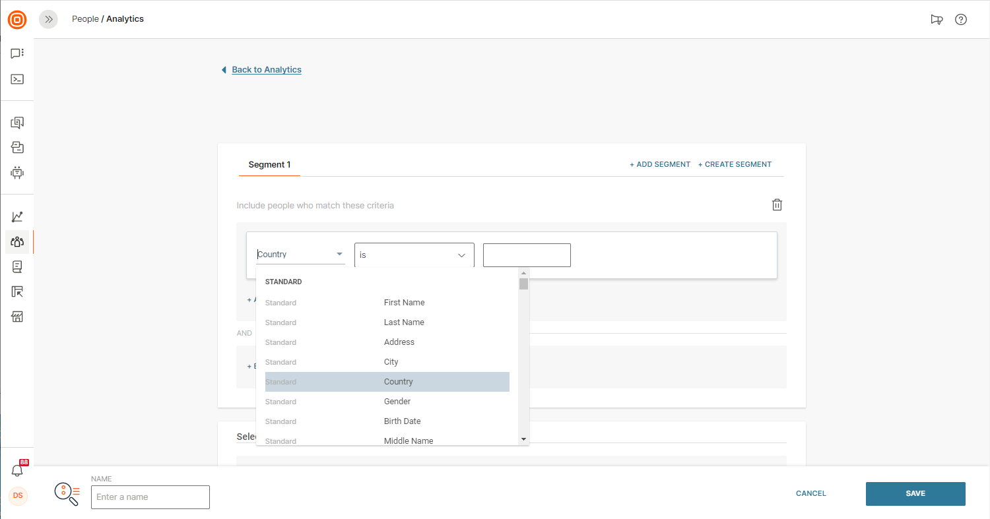Click the dropdown list scrollbar down arrow
This screenshot has width=990, height=519.
click(x=523, y=439)
